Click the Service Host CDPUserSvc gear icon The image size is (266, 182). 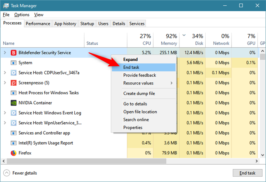click(x=14, y=73)
